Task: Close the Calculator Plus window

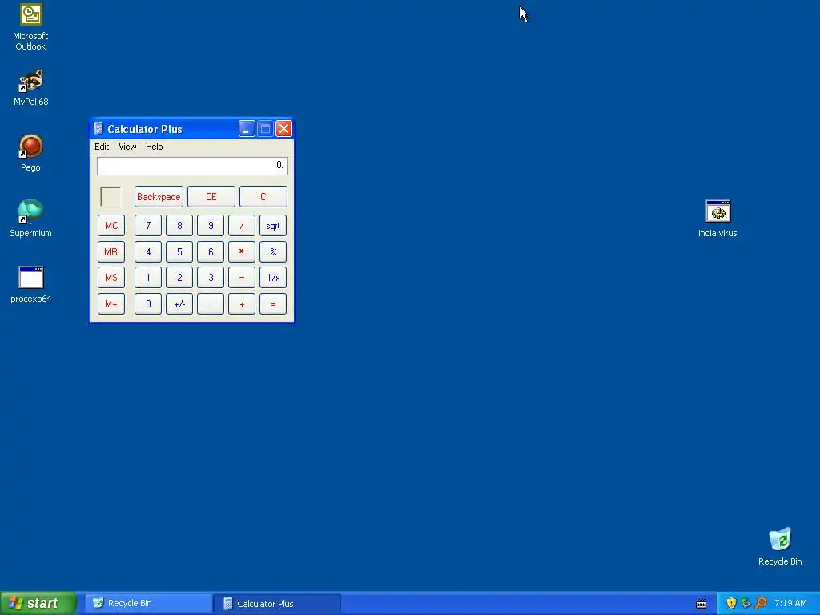Action: click(283, 129)
